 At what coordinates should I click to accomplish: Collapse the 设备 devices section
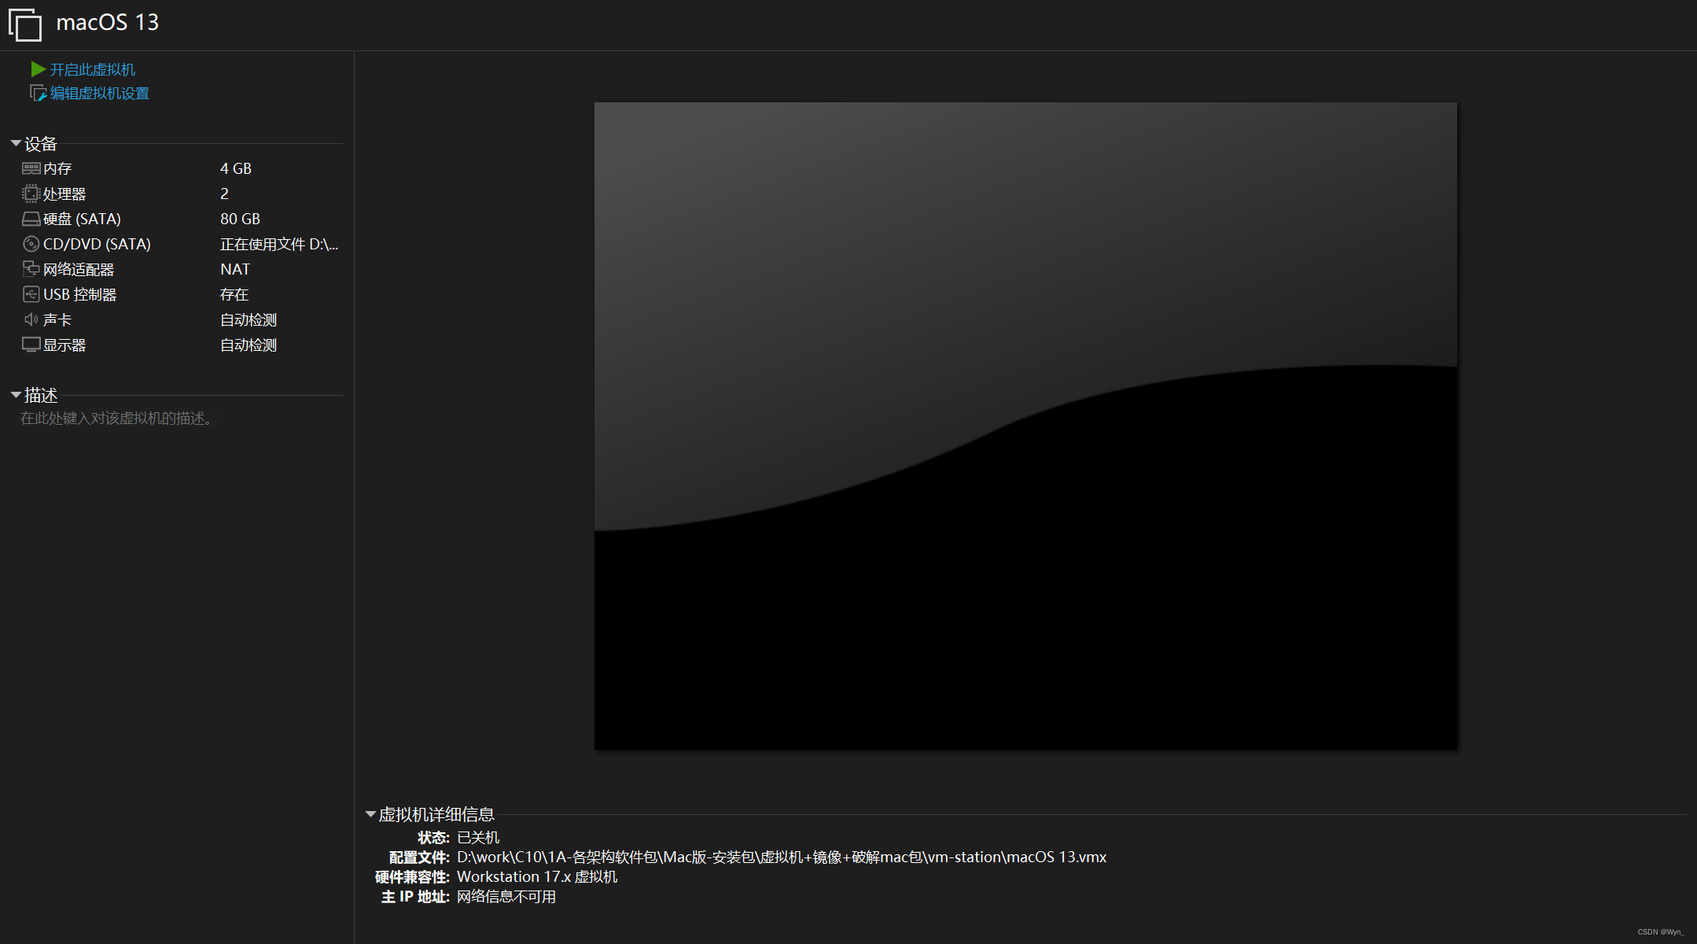[16, 143]
